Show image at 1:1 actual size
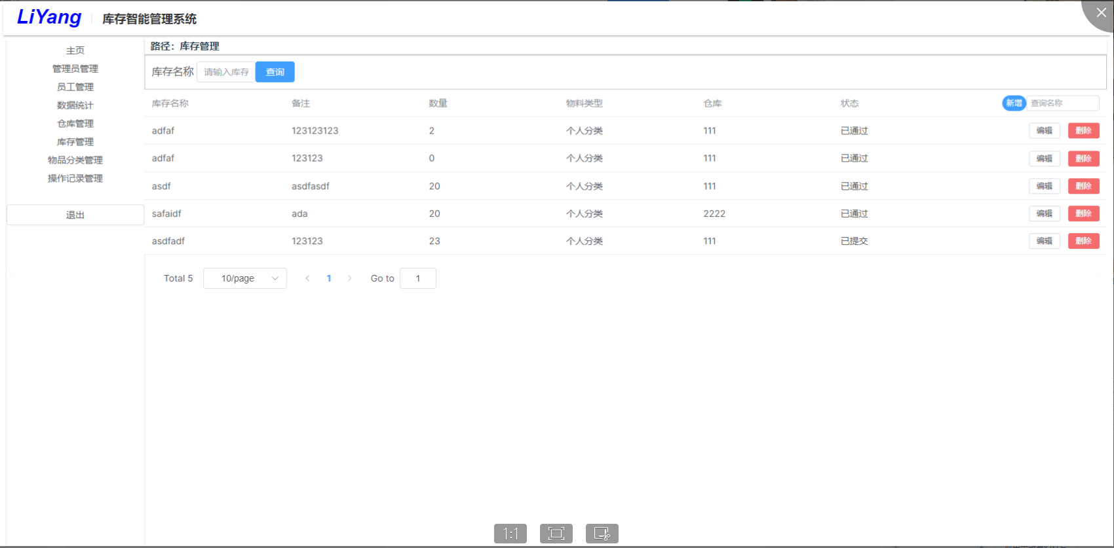 click(x=510, y=534)
